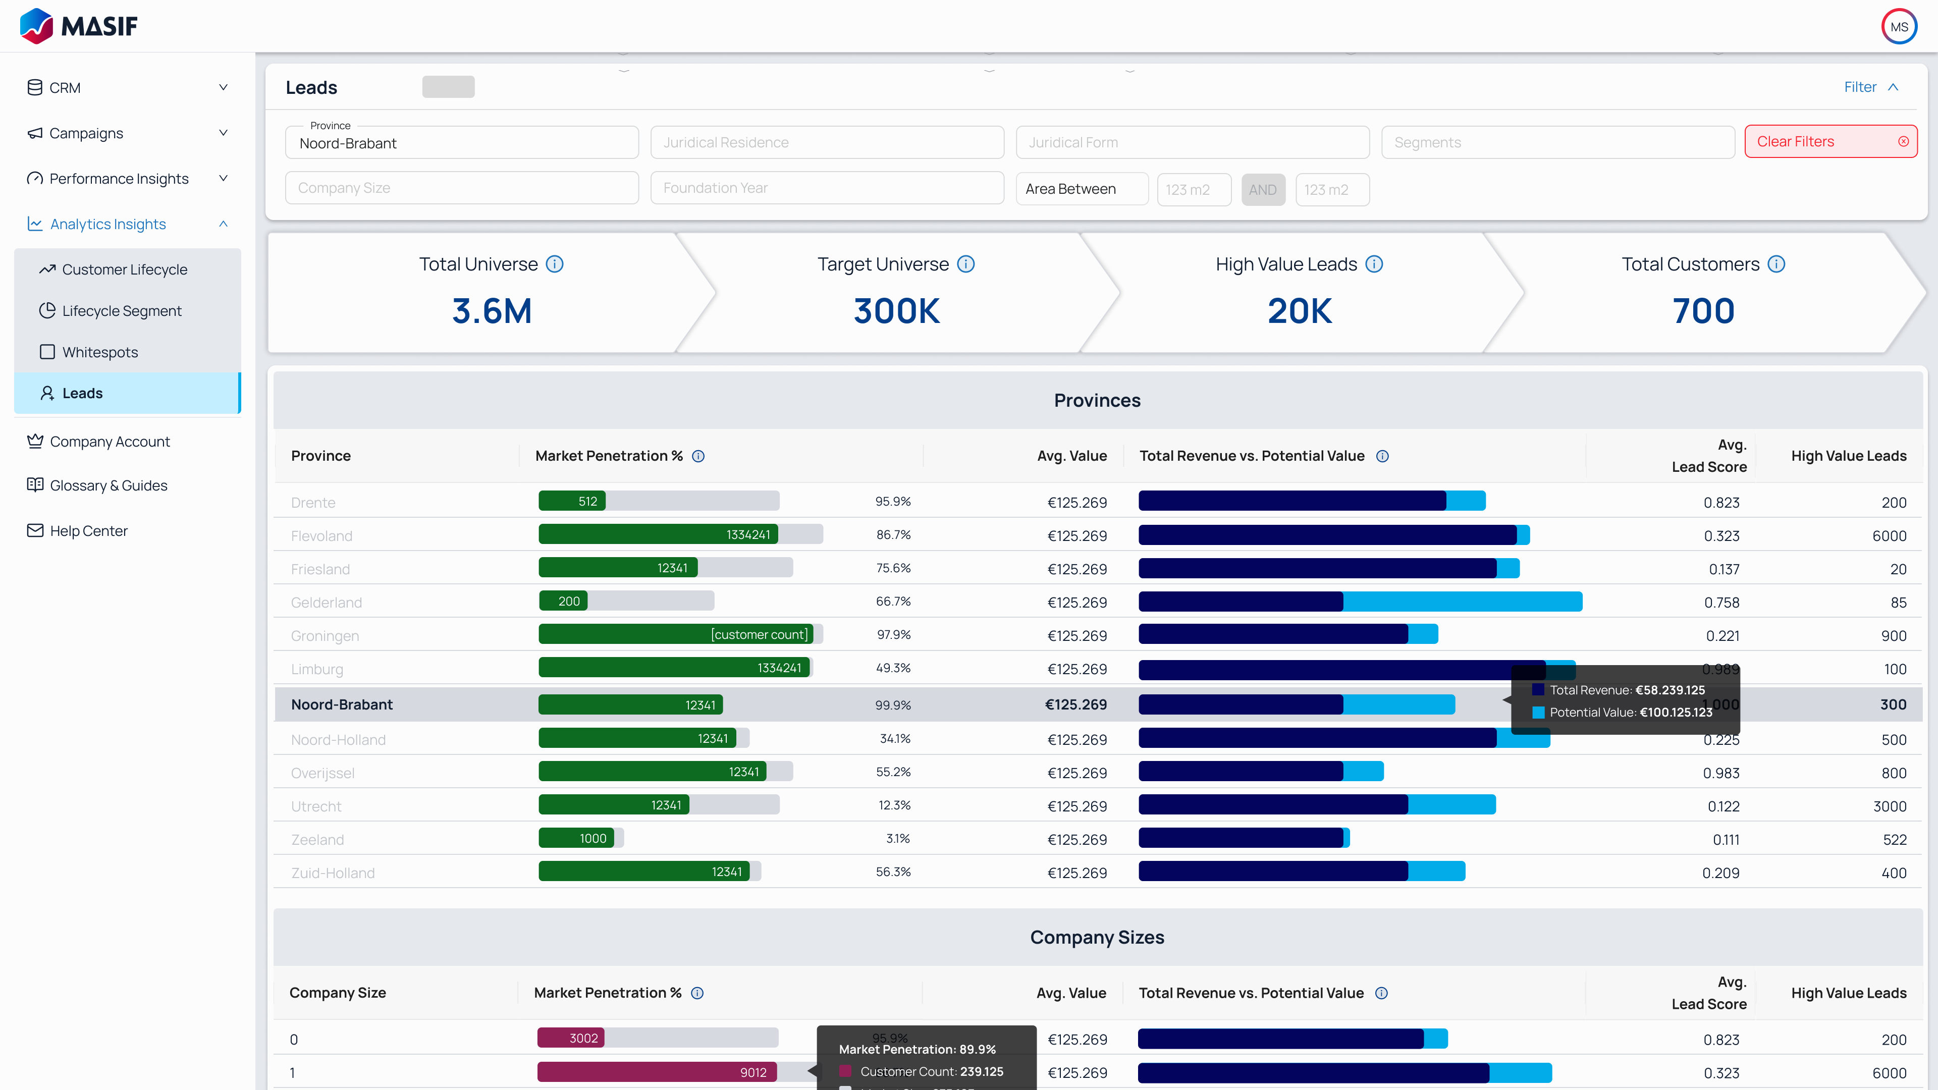Screen dimensions: 1938x1090
Task: Open the High Value Leads info tooltip
Action: point(1375,263)
